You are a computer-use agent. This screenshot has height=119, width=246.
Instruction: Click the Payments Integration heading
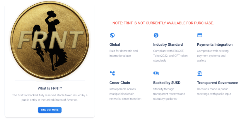click(215, 45)
